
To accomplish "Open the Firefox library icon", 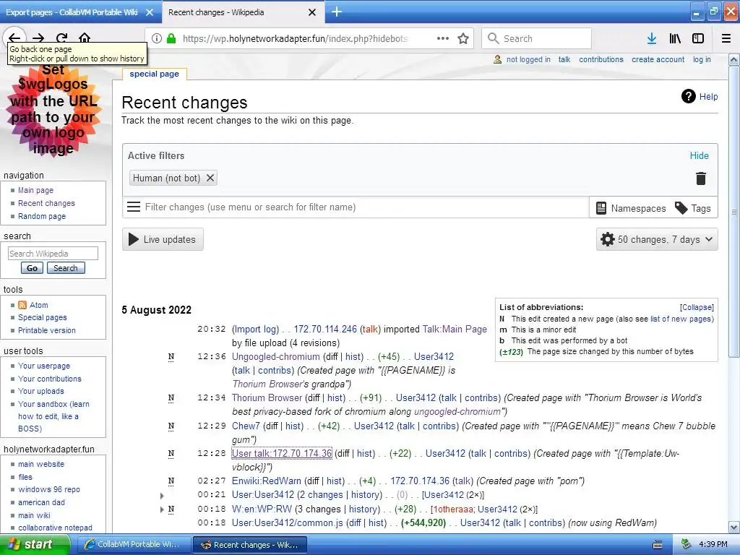I will coord(675,38).
